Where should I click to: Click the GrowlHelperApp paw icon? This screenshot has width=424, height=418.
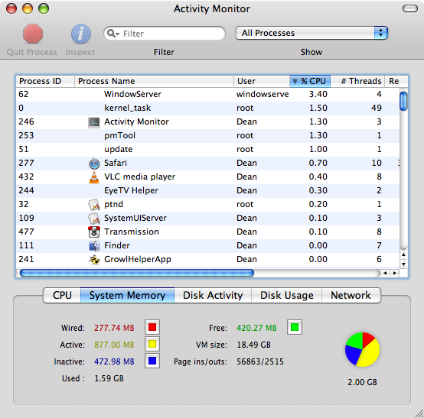point(94,260)
